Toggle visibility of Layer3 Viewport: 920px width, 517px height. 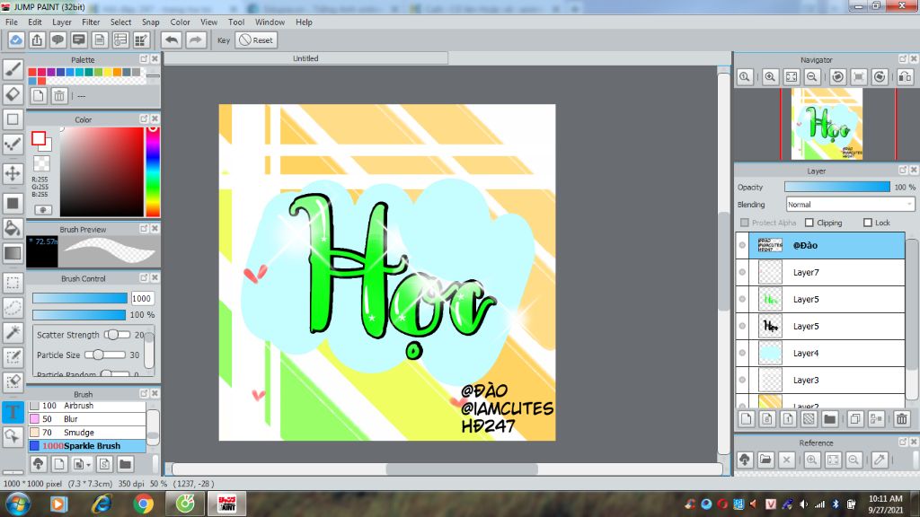(x=742, y=380)
